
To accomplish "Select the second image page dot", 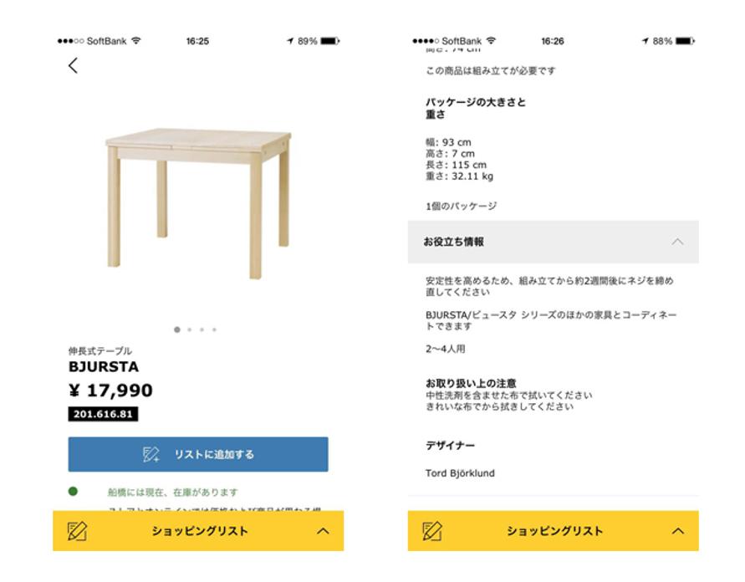I will 190,330.
